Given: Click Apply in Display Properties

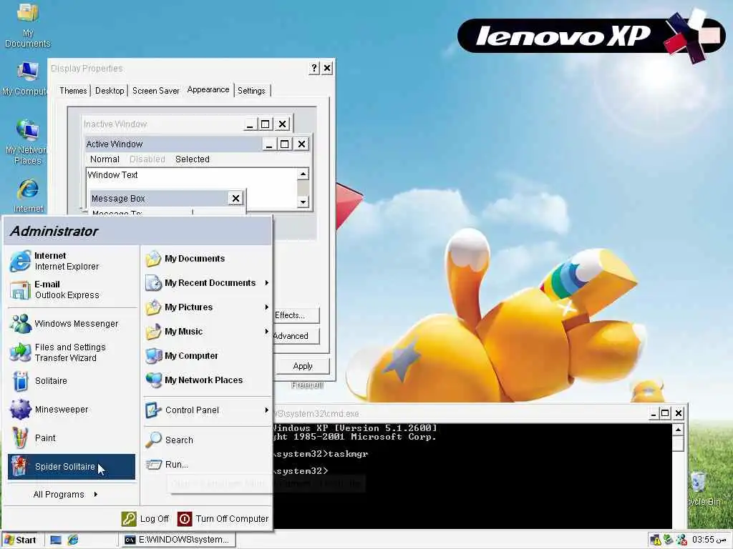Looking at the screenshot, I should click(x=302, y=366).
